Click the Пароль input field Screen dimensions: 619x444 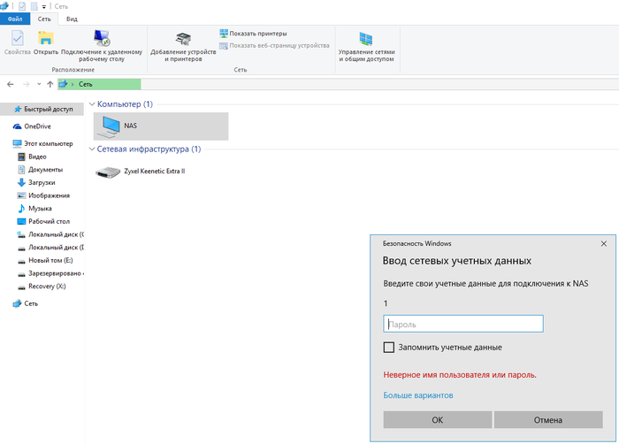point(462,325)
